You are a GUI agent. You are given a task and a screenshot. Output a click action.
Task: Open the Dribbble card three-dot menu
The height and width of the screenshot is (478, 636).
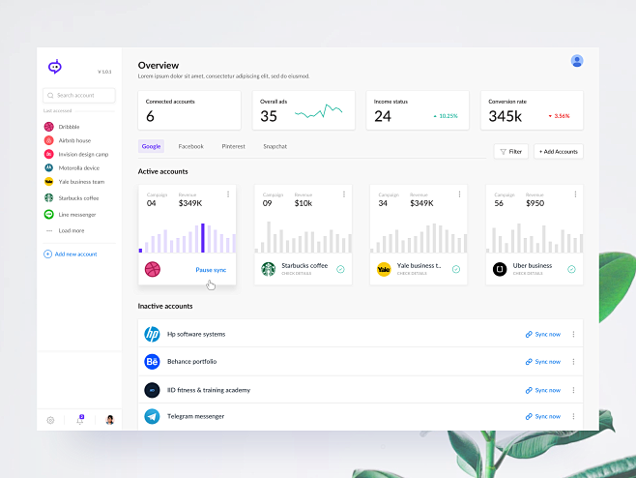click(228, 194)
